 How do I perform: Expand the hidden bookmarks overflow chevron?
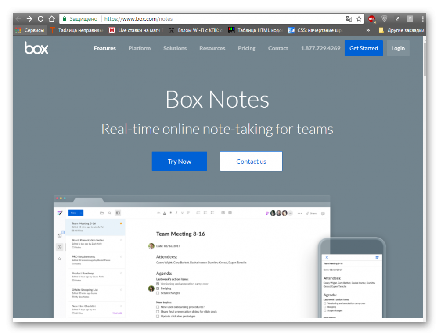[368, 30]
